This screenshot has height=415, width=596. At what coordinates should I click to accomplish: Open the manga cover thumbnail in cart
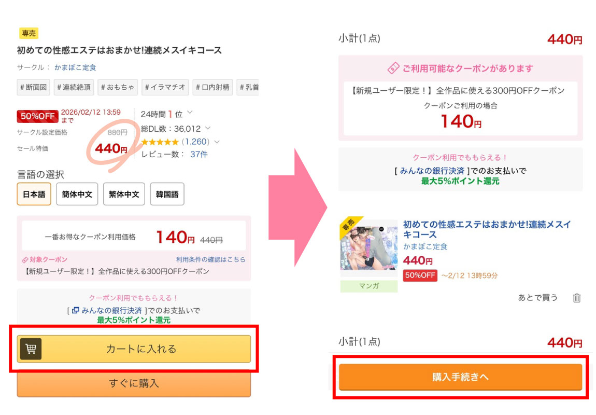pos(368,247)
